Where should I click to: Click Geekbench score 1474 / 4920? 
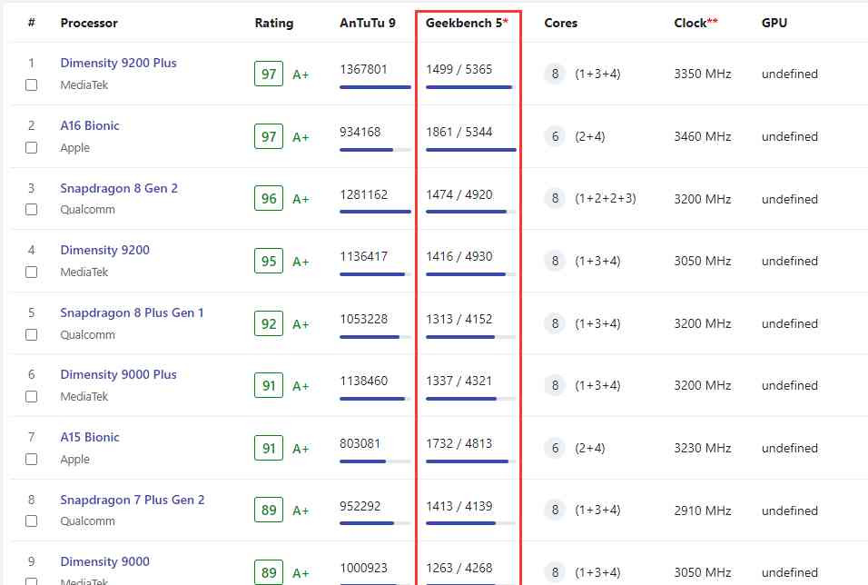(x=459, y=194)
